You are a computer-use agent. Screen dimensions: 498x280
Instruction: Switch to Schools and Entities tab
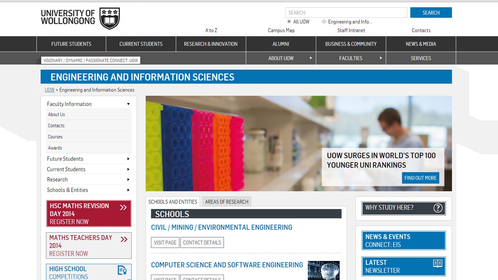[173, 202]
